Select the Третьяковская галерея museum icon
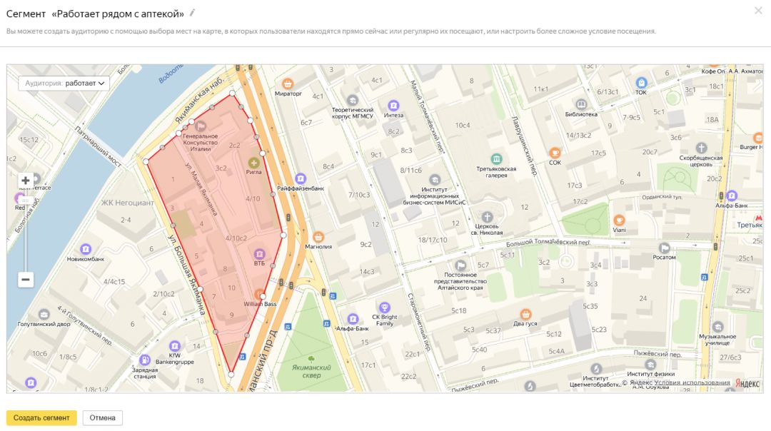771x431 pixels. [496, 158]
